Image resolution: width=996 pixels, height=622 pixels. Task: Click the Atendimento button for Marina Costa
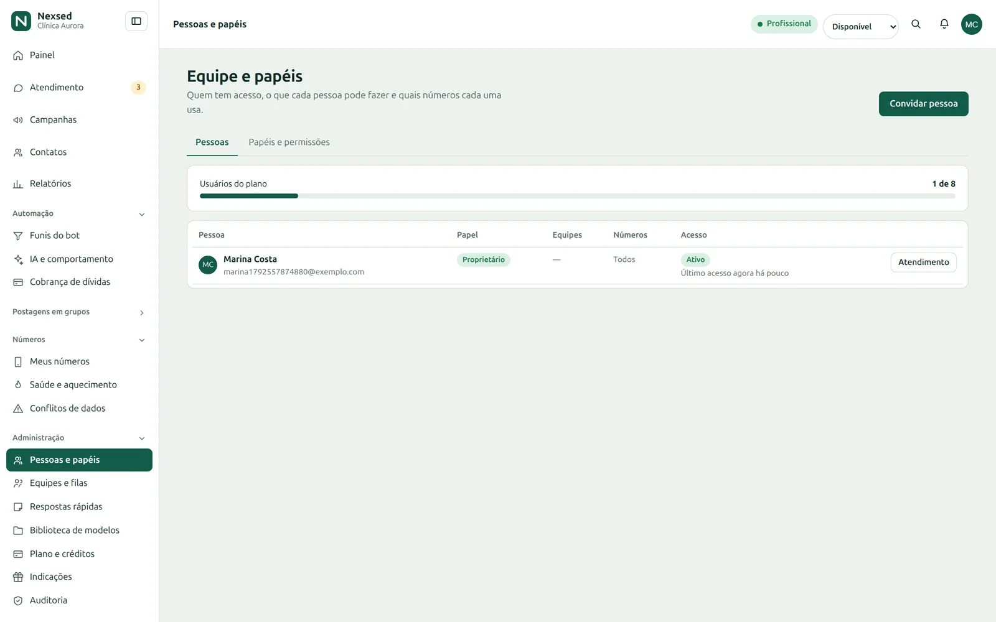click(923, 262)
